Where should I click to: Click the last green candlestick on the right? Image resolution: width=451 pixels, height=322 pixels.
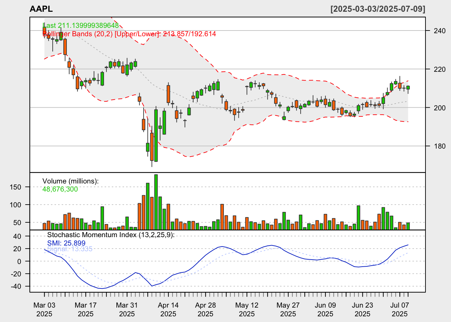tap(408, 88)
